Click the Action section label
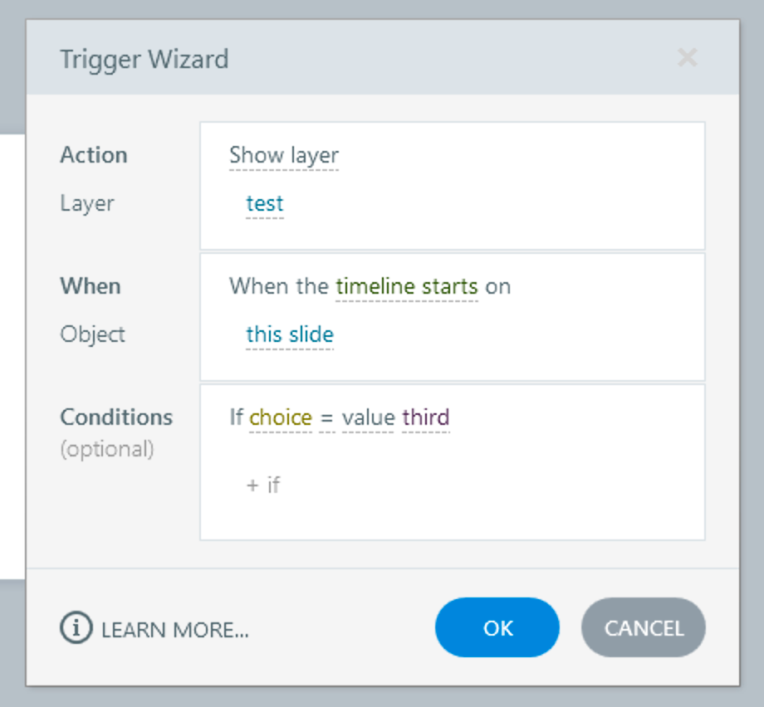 94,155
